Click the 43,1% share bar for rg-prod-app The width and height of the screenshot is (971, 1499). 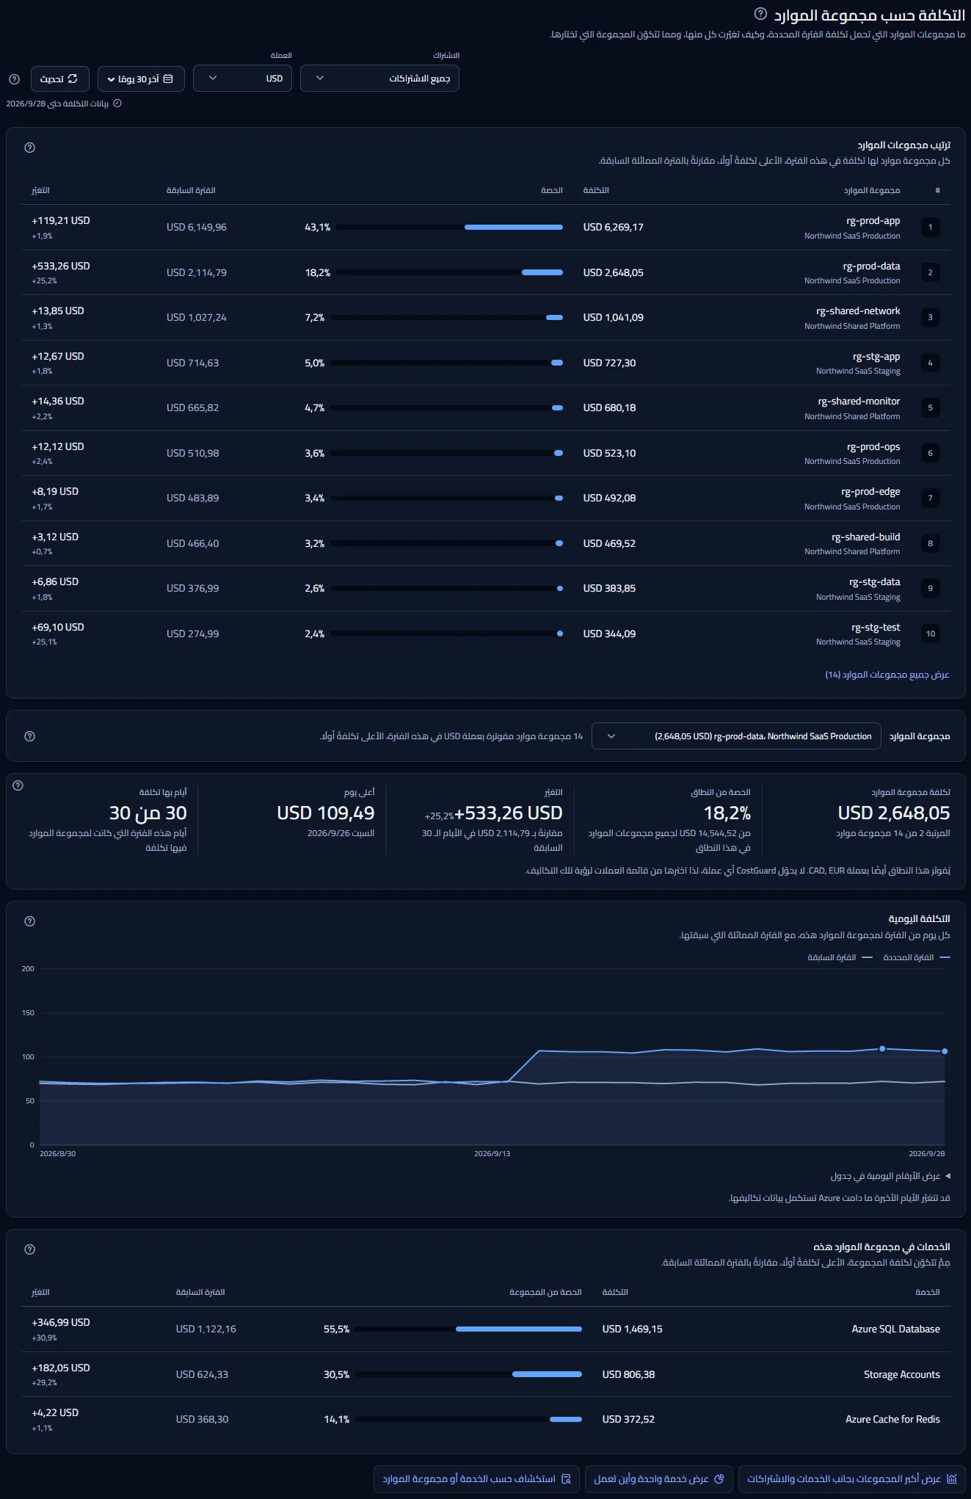point(449,228)
